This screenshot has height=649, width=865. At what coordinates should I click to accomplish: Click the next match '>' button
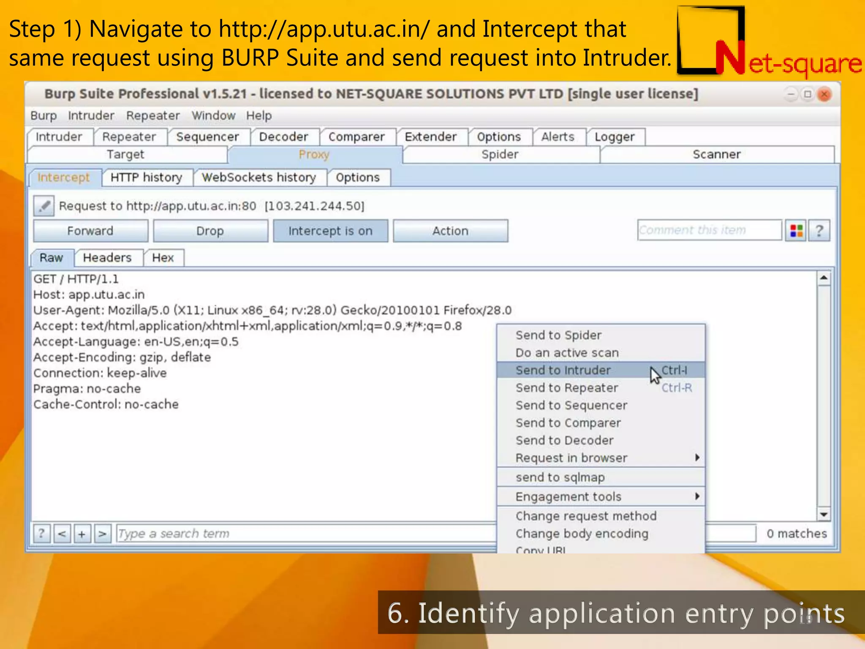pyautogui.click(x=102, y=534)
